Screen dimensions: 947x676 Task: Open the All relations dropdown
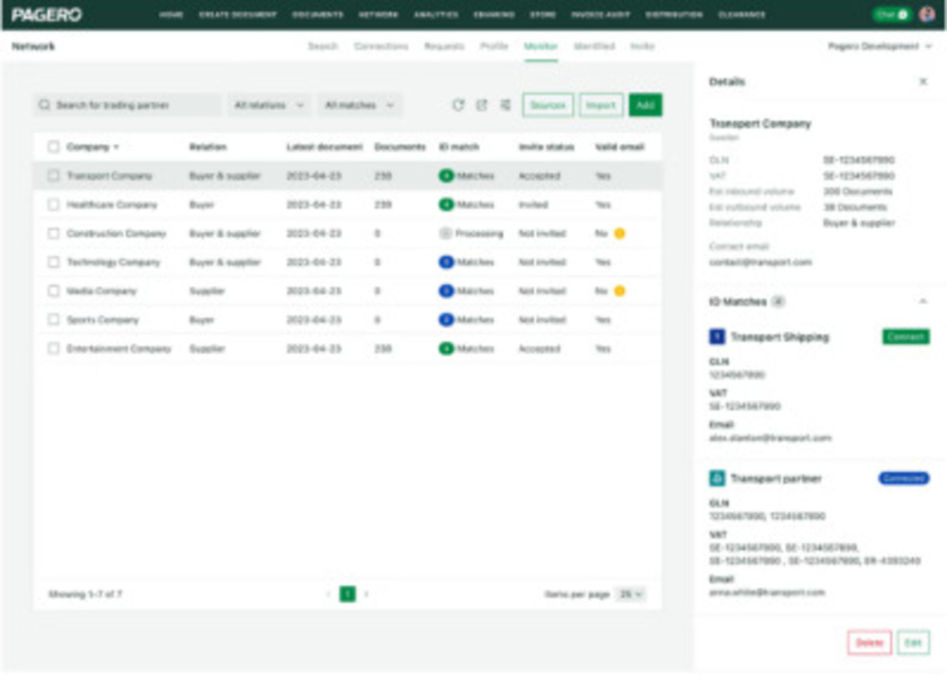click(x=269, y=105)
